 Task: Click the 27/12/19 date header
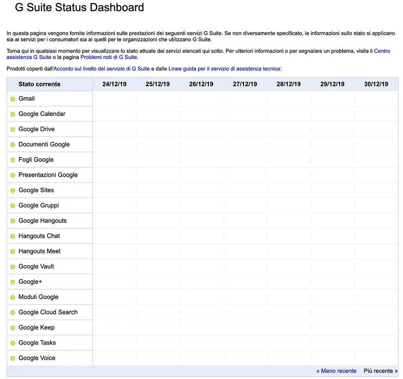pos(245,84)
